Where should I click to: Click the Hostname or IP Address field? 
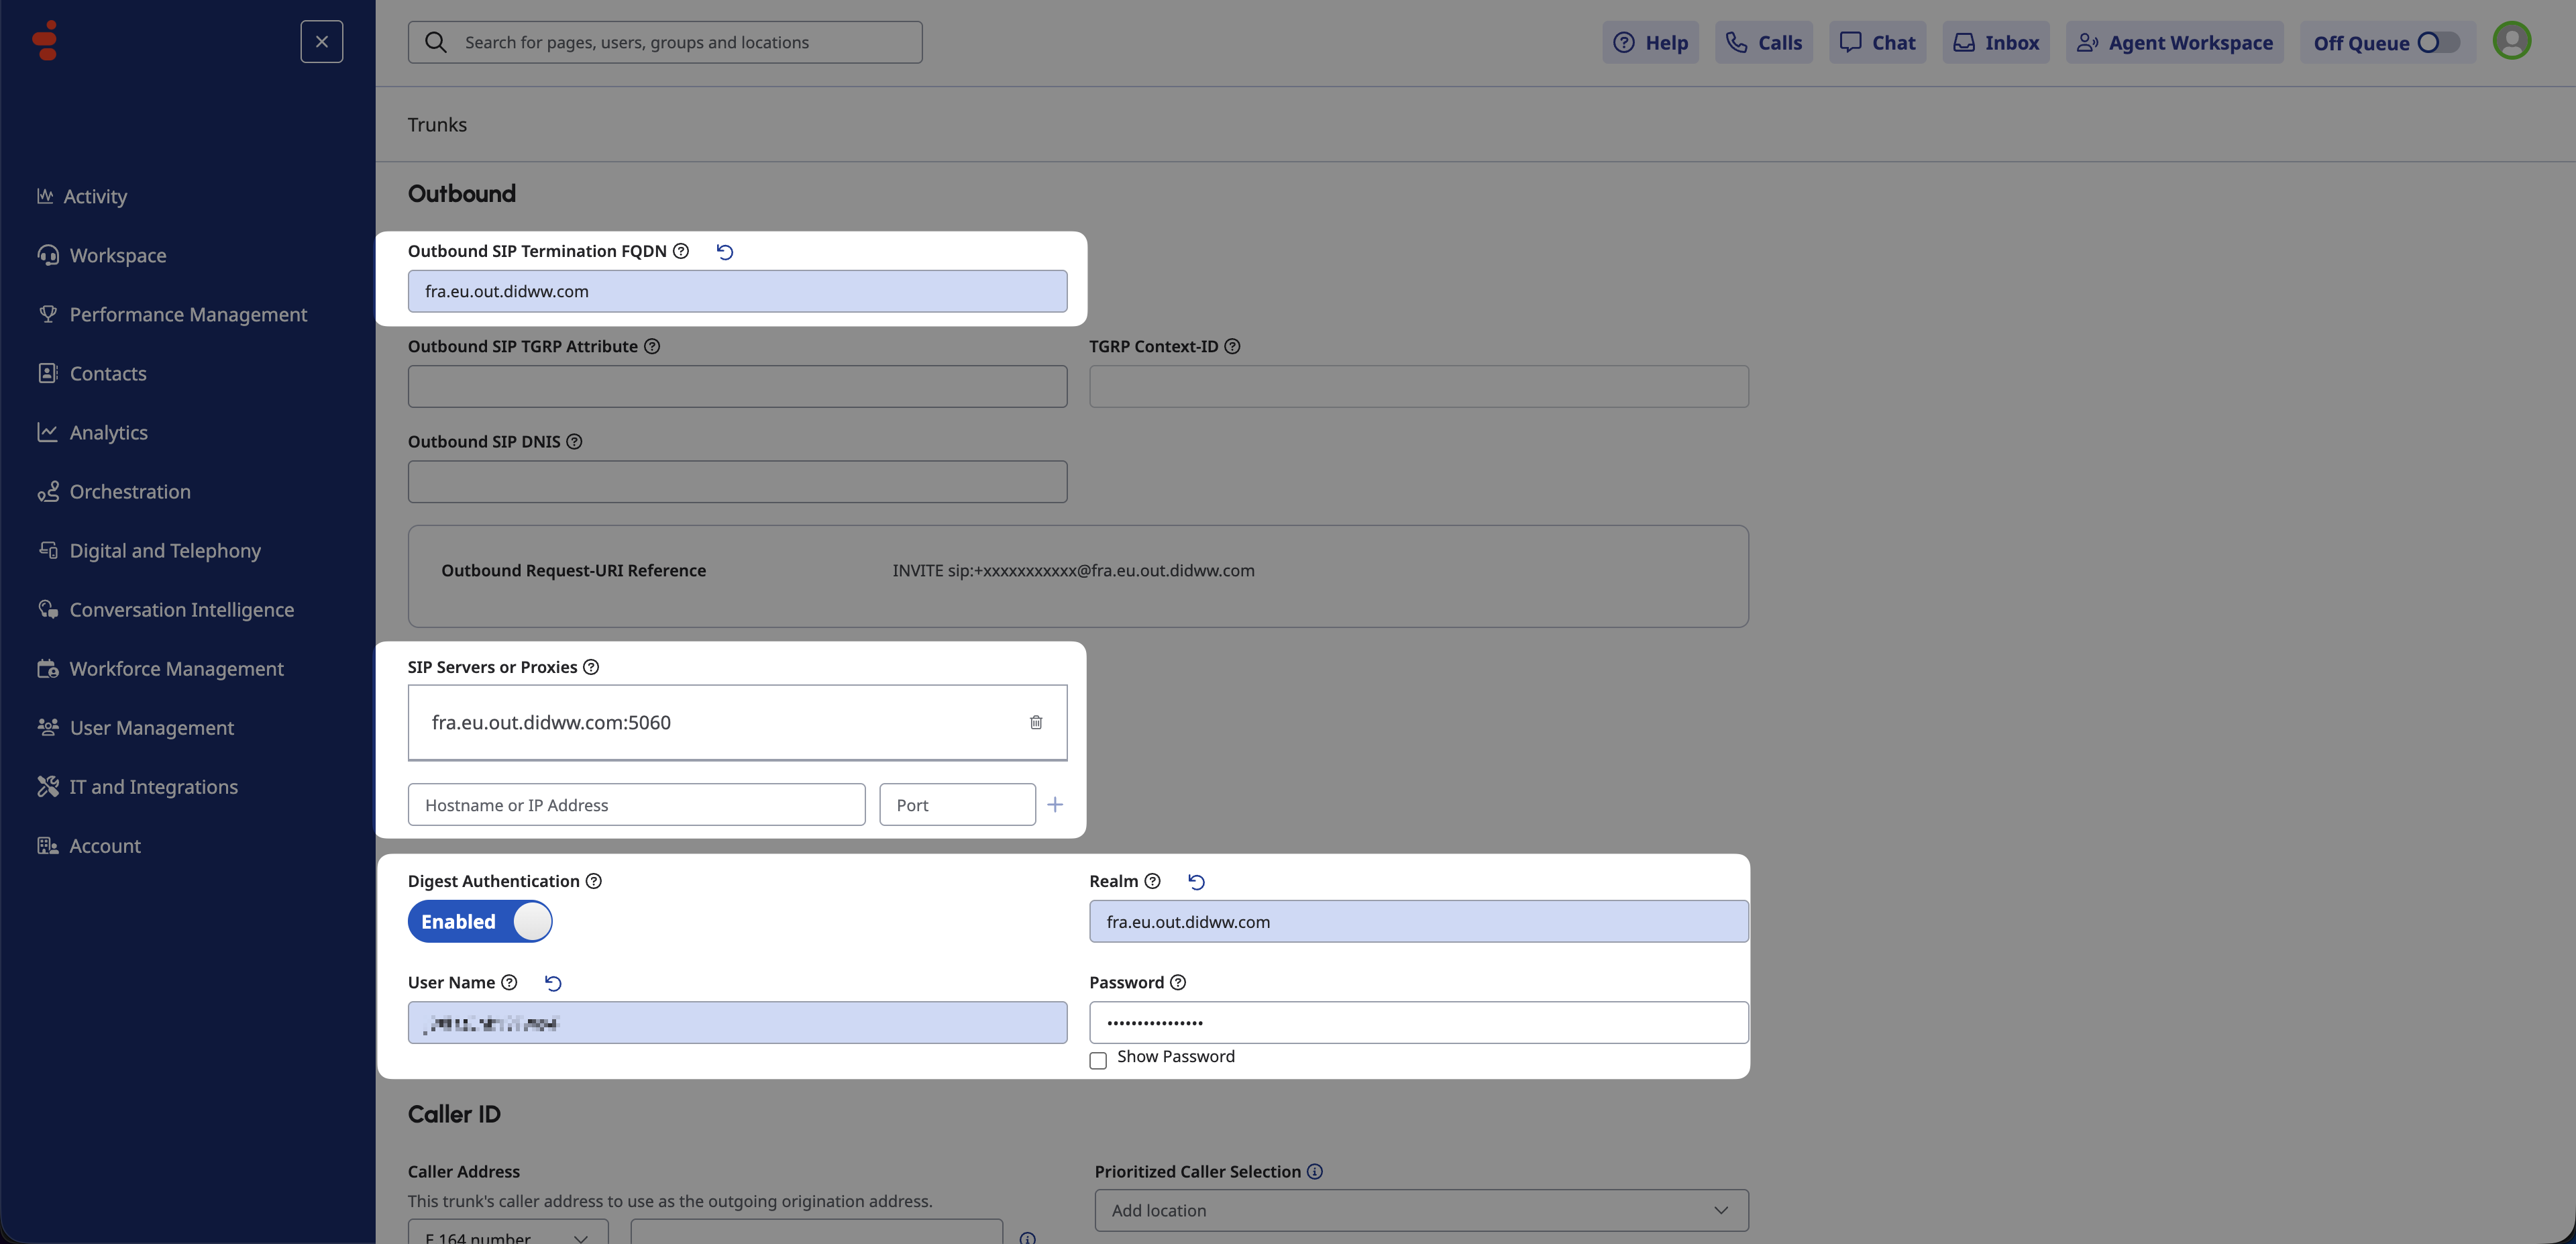coord(636,805)
